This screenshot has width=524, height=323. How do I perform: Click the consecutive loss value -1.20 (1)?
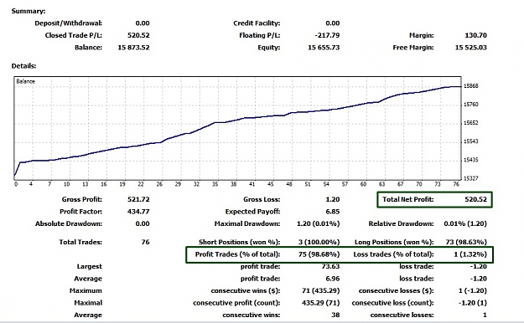click(473, 303)
